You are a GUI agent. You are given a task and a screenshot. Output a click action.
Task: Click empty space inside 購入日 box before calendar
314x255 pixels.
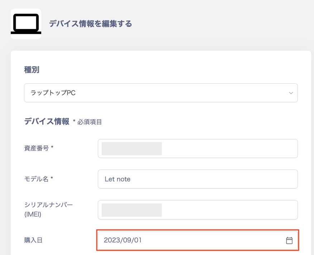[x=215, y=240]
